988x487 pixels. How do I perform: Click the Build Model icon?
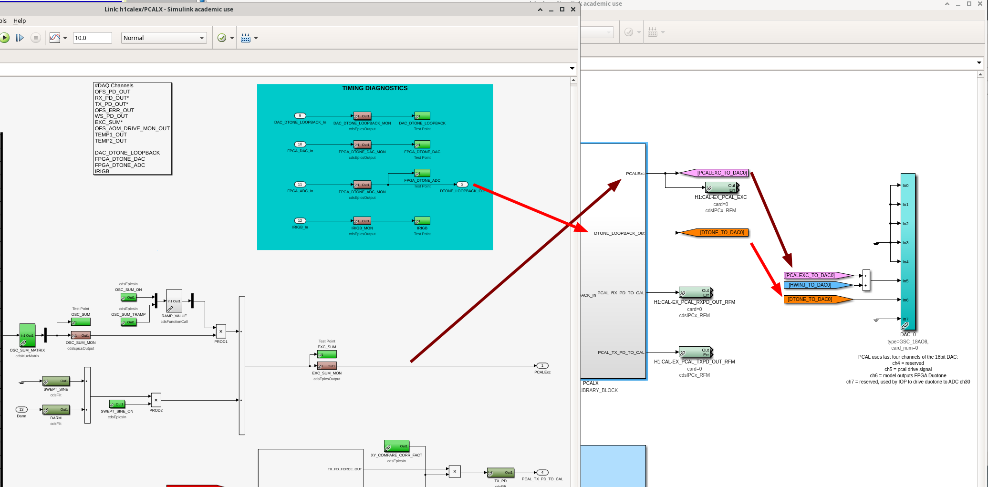[246, 38]
